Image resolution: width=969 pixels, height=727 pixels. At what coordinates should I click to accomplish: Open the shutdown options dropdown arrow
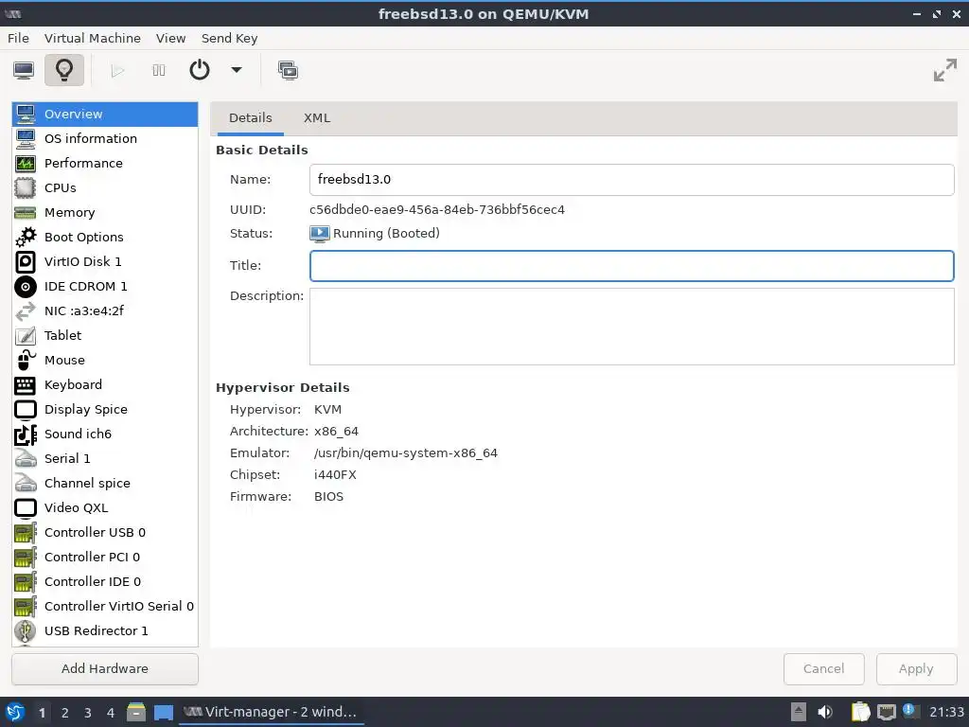(236, 70)
